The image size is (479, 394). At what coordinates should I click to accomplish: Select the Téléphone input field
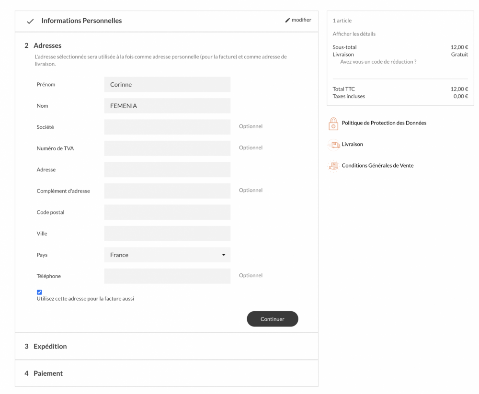tap(167, 276)
